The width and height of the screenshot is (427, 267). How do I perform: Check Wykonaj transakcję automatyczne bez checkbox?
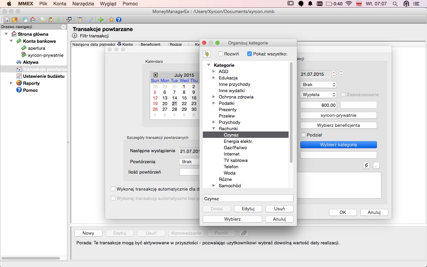coord(113,198)
